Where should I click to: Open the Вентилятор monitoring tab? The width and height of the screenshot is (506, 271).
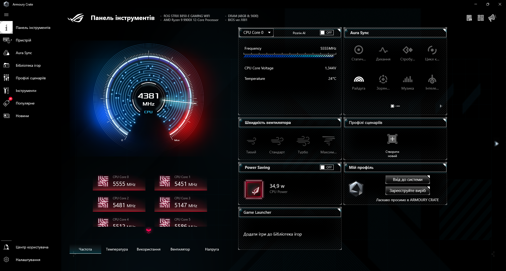pyautogui.click(x=180, y=249)
